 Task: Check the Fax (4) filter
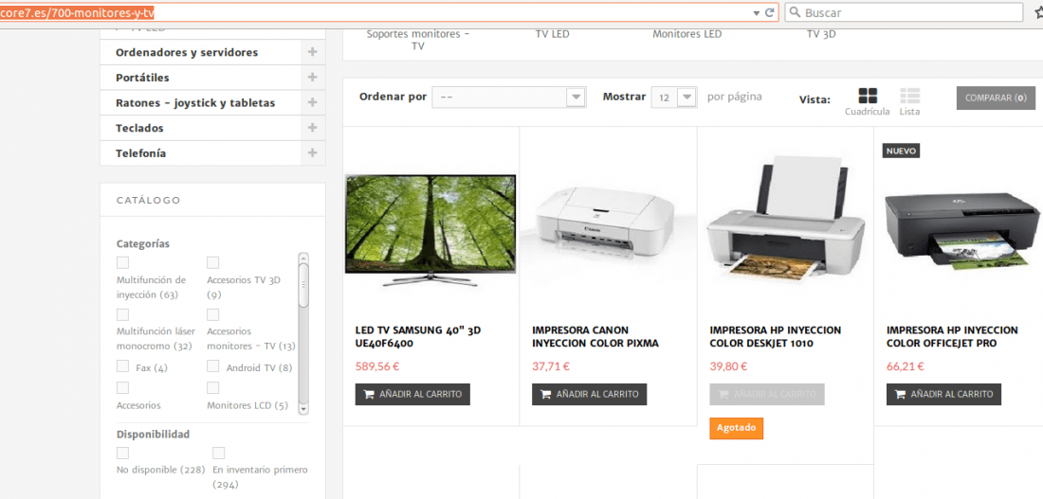click(122, 366)
